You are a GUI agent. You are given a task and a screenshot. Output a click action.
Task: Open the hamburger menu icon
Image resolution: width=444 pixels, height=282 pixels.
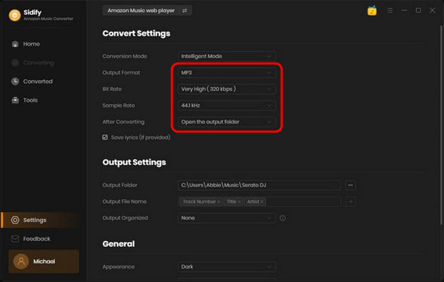pos(390,11)
